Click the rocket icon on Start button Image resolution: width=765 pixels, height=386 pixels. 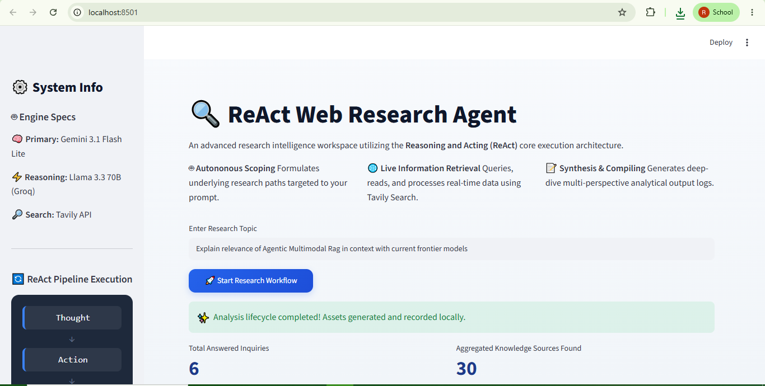(x=210, y=281)
